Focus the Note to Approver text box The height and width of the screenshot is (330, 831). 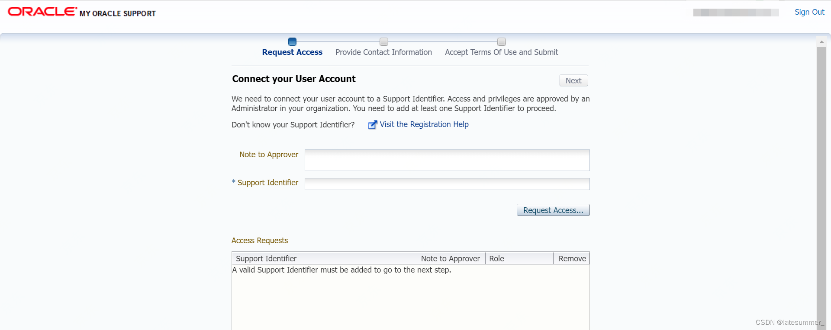pyautogui.click(x=447, y=160)
